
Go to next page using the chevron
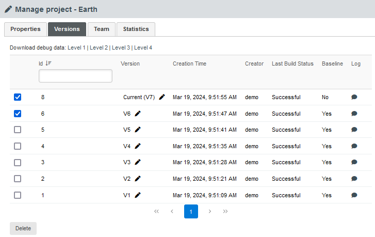click(209, 212)
